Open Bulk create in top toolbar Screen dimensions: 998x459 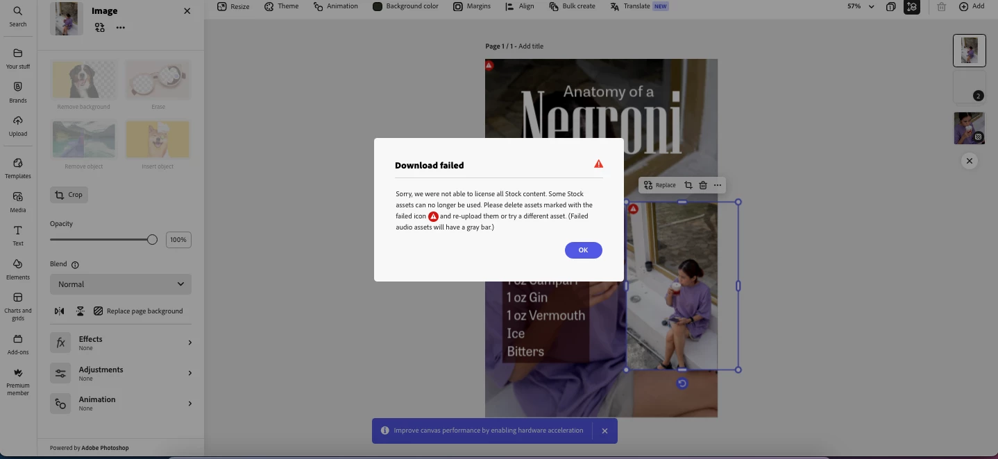point(572,6)
